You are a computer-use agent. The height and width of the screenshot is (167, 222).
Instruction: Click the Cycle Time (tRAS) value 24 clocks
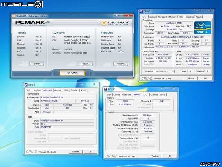coord(147,132)
